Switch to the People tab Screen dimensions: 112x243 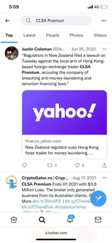[52, 35]
